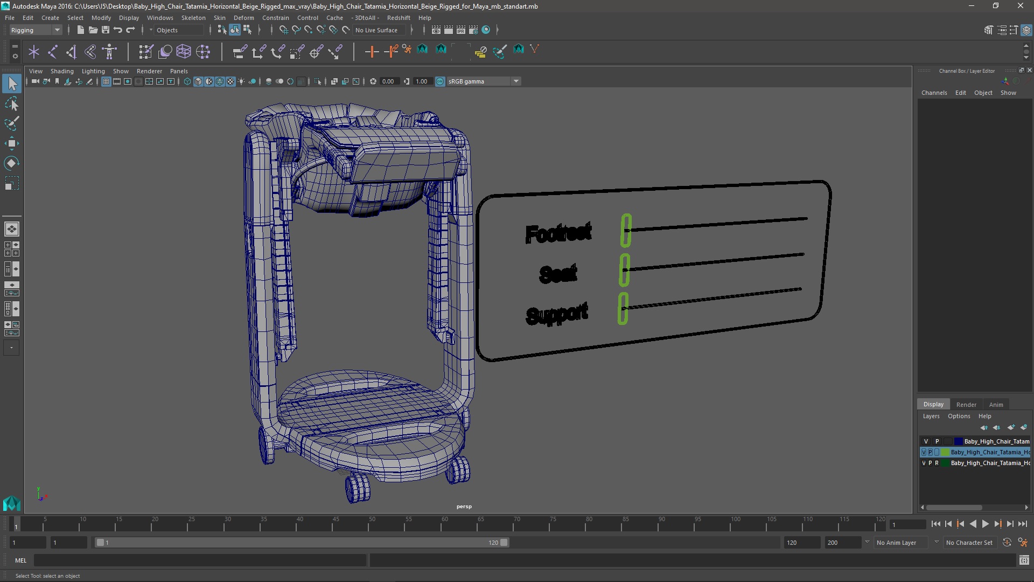Activate the Paint selection tool
1034x582 pixels.
[12, 123]
